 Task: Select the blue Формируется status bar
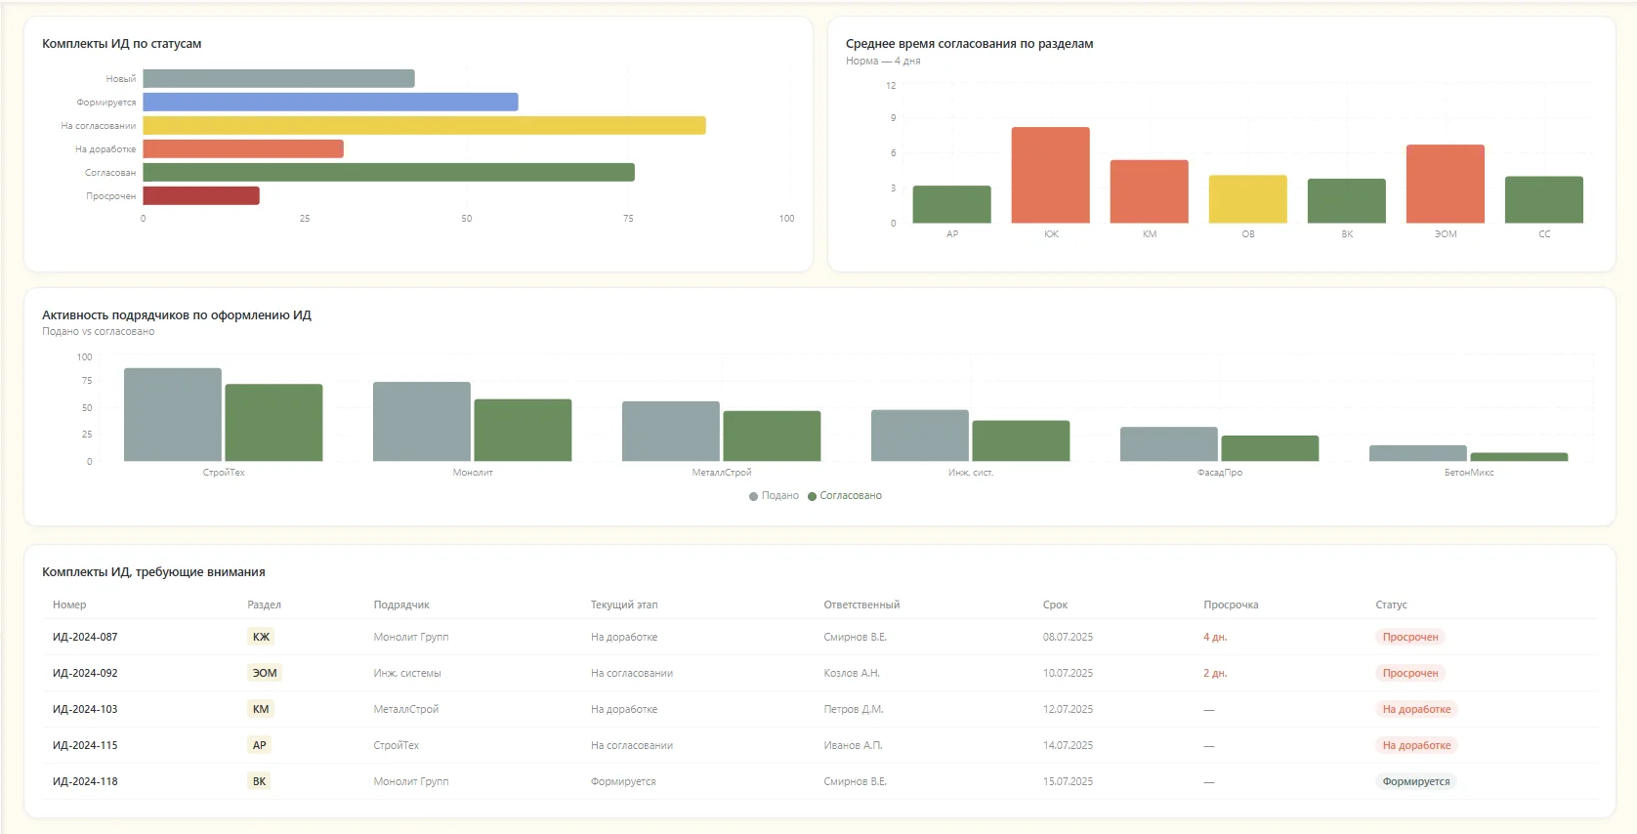click(x=330, y=102)
